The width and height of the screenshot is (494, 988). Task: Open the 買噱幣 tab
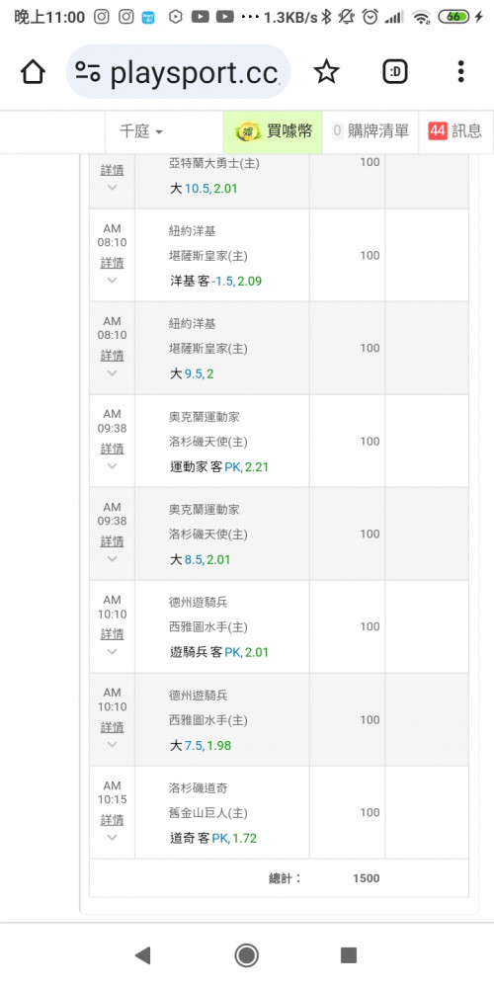pos(273,131)
